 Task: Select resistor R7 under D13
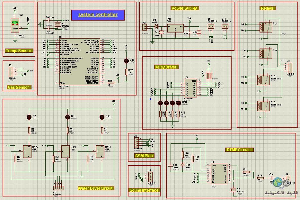(102, 130)
